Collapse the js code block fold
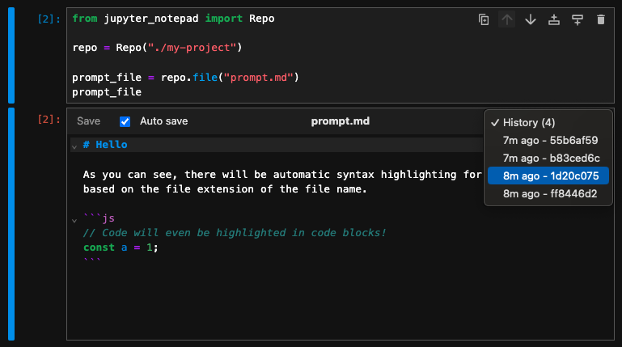This screenshot has height=347, width=622. [x=74, y=221]
